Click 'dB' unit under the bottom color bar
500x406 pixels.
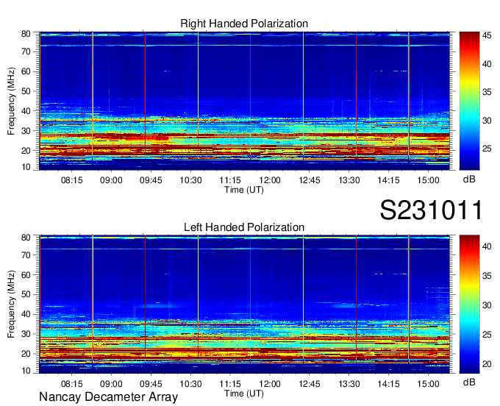click(469, 382)
